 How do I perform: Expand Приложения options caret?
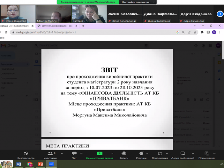click(167, 153)
